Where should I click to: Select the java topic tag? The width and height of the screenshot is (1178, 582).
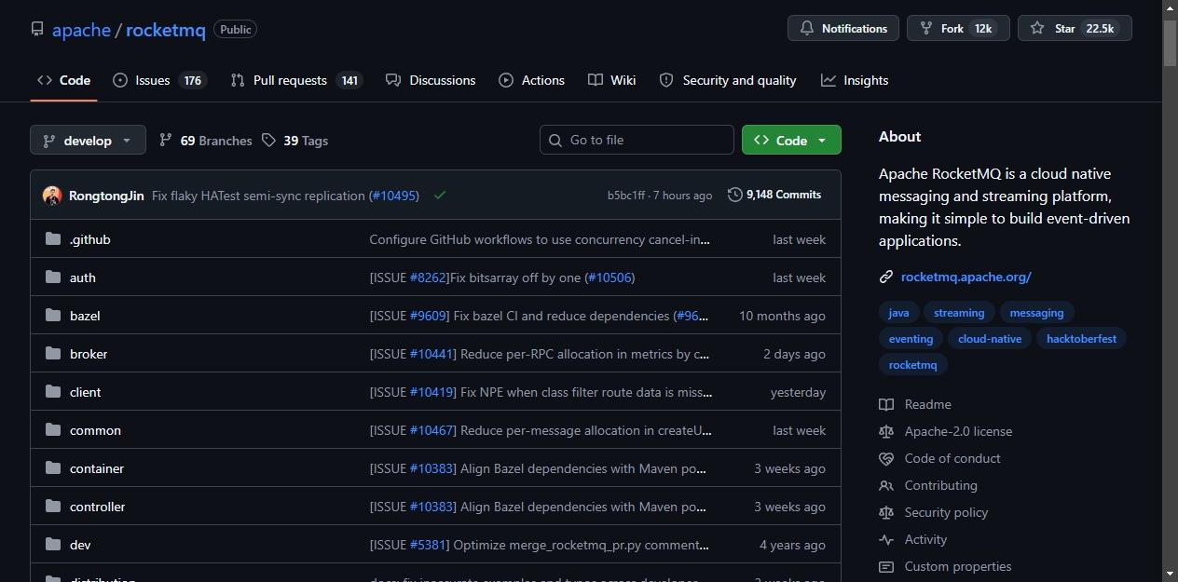[x=899, y=313]
